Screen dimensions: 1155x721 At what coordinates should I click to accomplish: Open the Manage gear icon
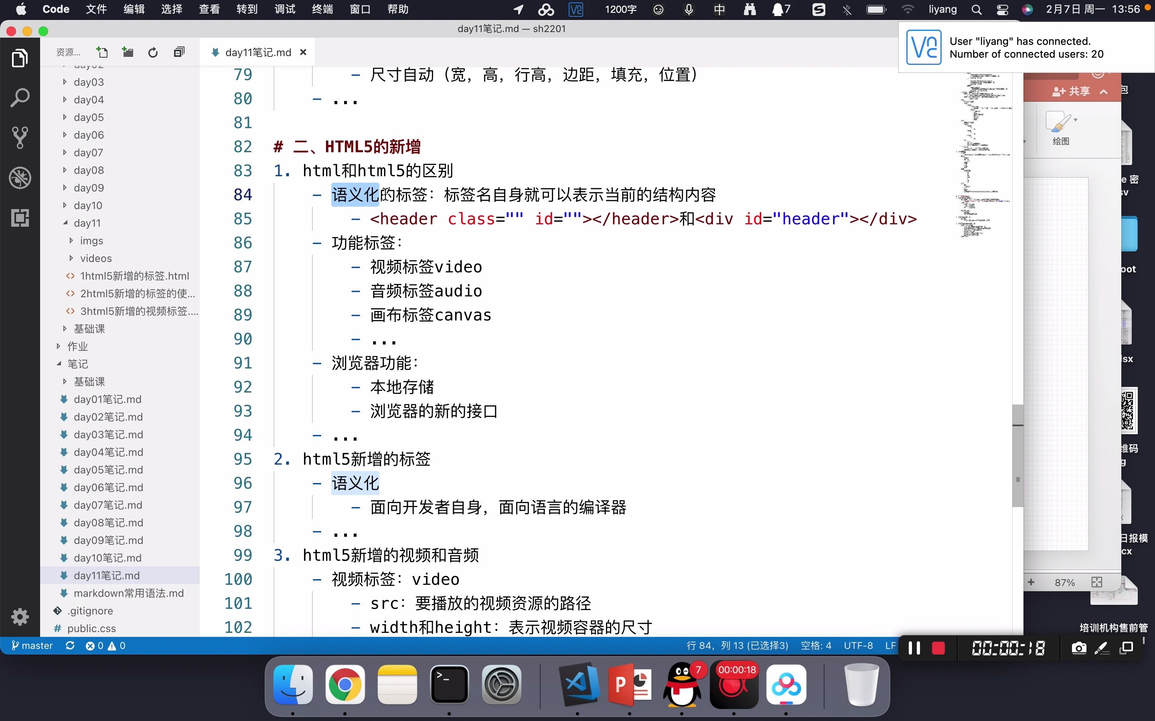(20, 616)
